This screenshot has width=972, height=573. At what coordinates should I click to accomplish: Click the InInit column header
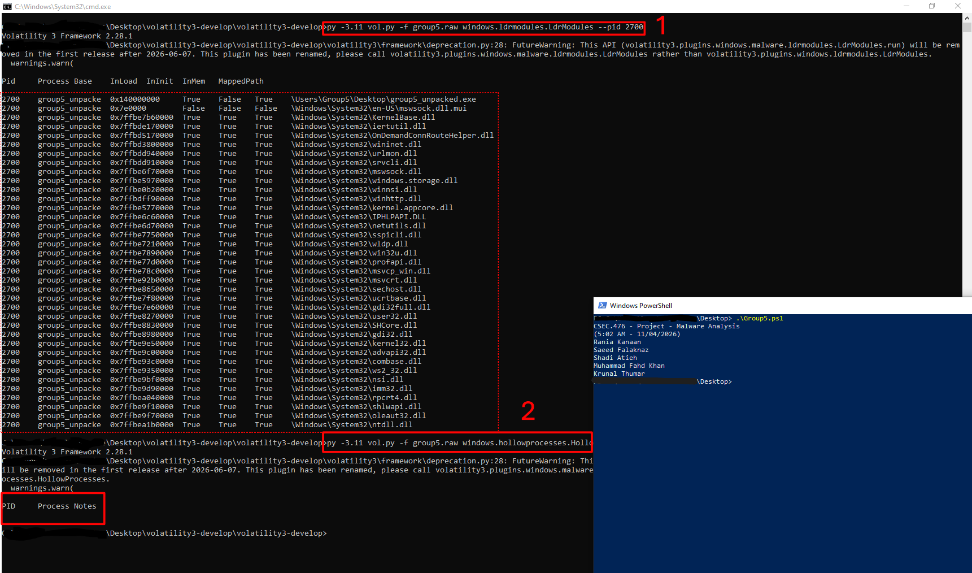160,81
